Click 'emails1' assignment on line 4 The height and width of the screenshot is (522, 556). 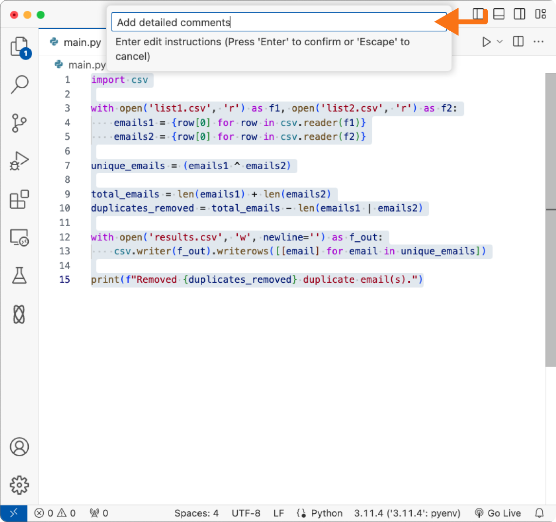pos(134,123)
